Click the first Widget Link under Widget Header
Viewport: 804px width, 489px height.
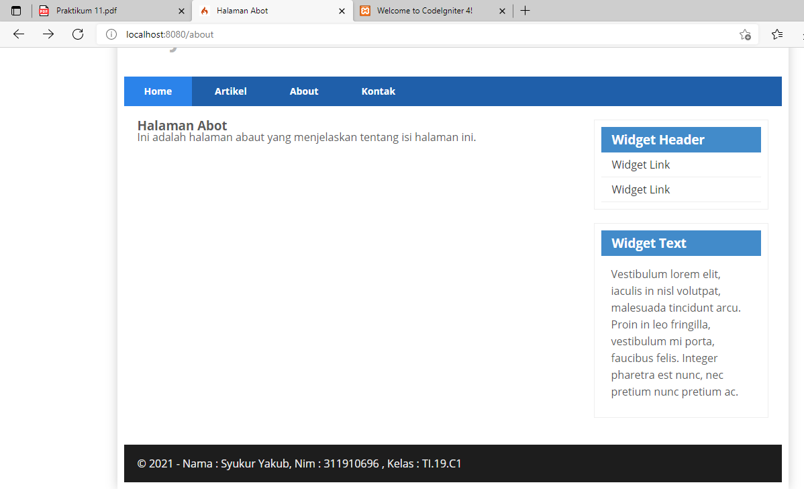pyautogui.click(x=640, y=164)
